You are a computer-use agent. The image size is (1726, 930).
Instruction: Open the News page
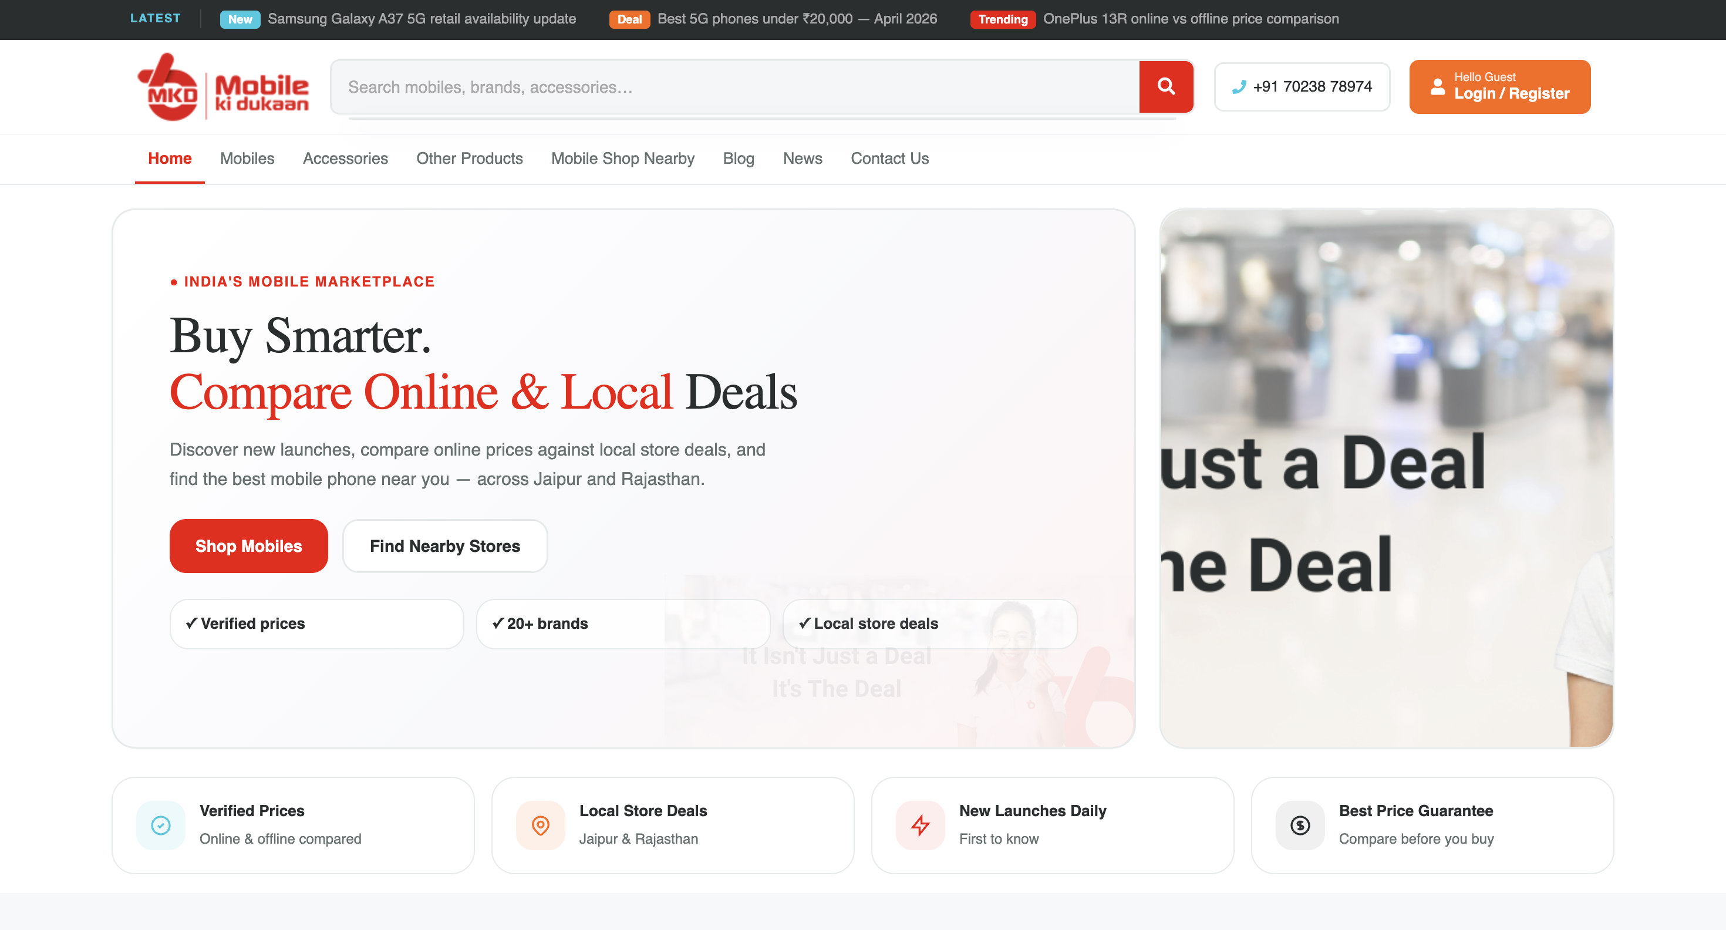click(802, 159)
